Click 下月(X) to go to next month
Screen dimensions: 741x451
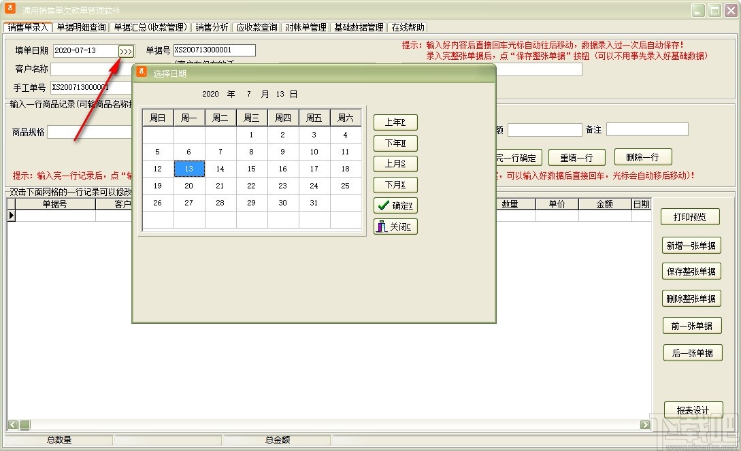click(x=395, y=184)
